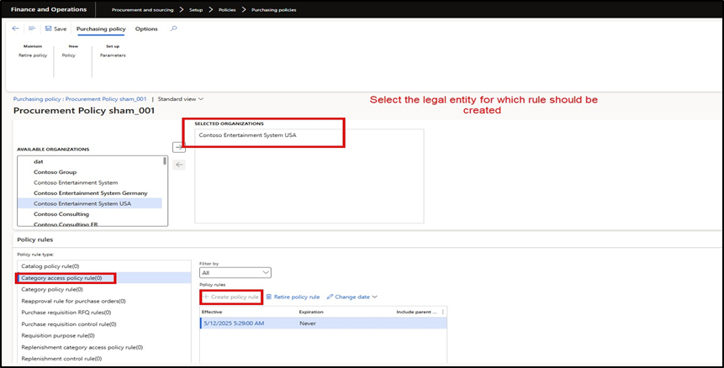Screen dimensions: 724x368
Task: Click the Save disk icon
Action: (49, 29)
